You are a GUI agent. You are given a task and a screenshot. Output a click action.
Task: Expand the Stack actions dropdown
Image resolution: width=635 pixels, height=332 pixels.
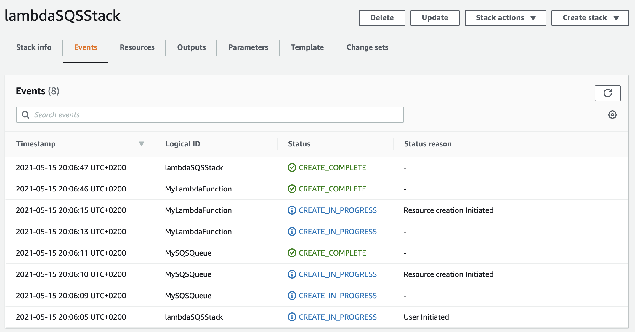pyautogui.click(x=505, y=18)
